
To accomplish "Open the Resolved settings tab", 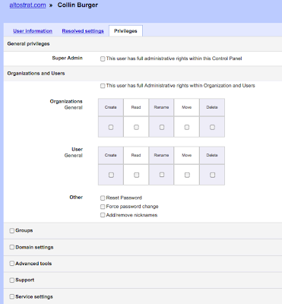I will click(x=83, y=31).
